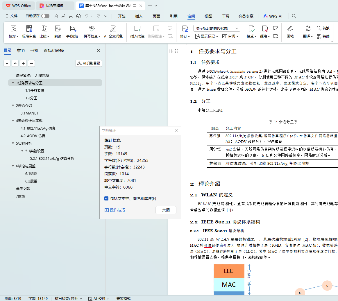This screenshot has width=338, height=301.
Task: Uncheck 包括文本框、脚注和尾注 checkbox
Action: click(106, 198)
